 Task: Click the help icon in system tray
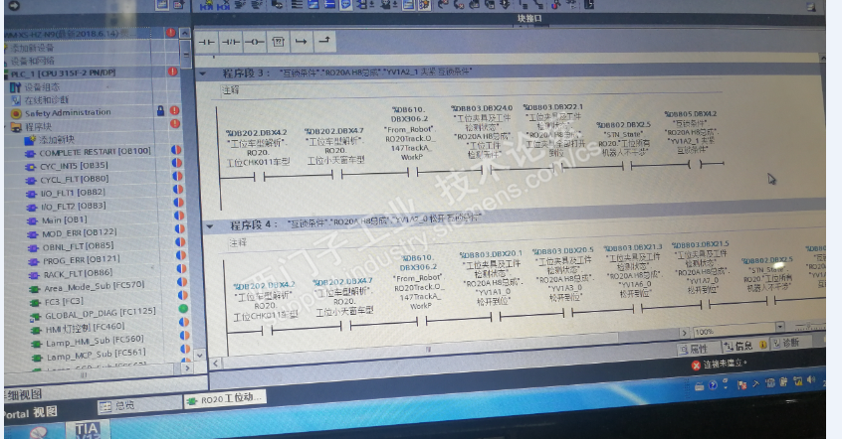[x=713, y=385]
